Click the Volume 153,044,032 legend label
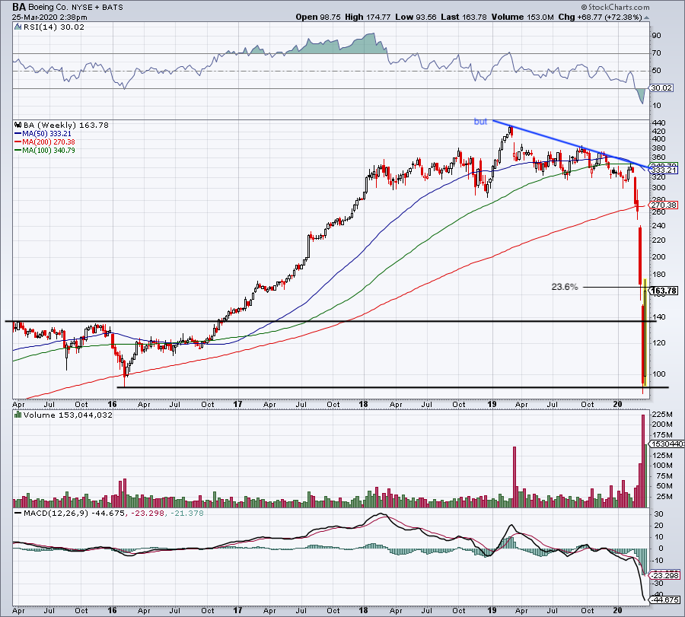685x617 pixels. [x=68, y=415]
